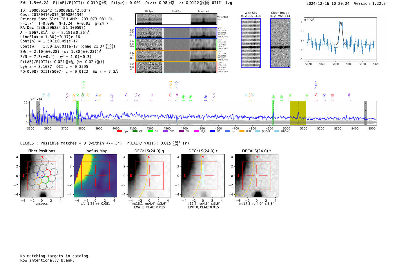Click the ID: 3000861342 text line
The width and height of the screenshot is (406, 276).
(55, 10)
